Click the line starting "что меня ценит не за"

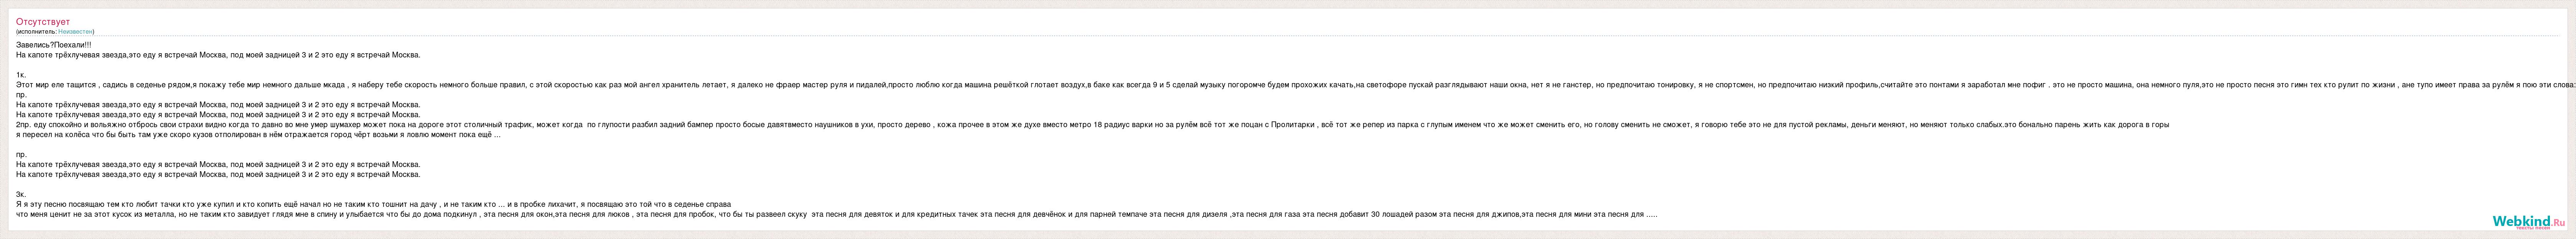coord(837,215)
